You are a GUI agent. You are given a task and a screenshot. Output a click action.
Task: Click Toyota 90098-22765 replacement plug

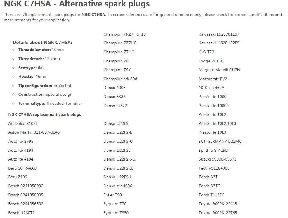[x=218, y=213]
